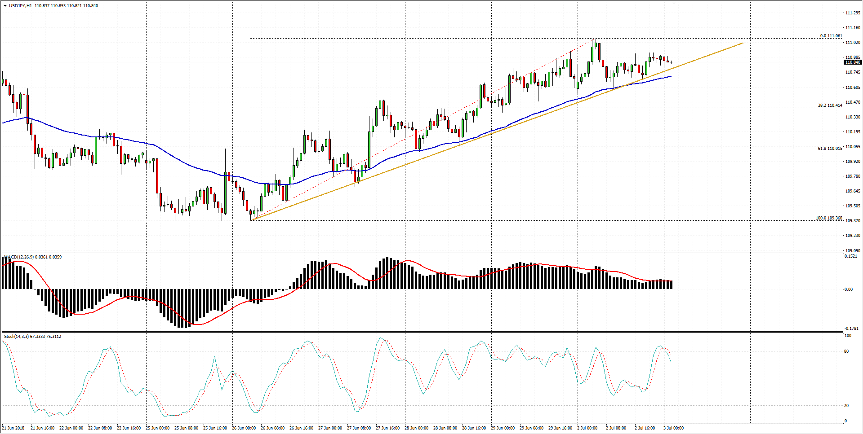
Task: Click the 109.090 price scale label
Action: click(x=852, y=250)
